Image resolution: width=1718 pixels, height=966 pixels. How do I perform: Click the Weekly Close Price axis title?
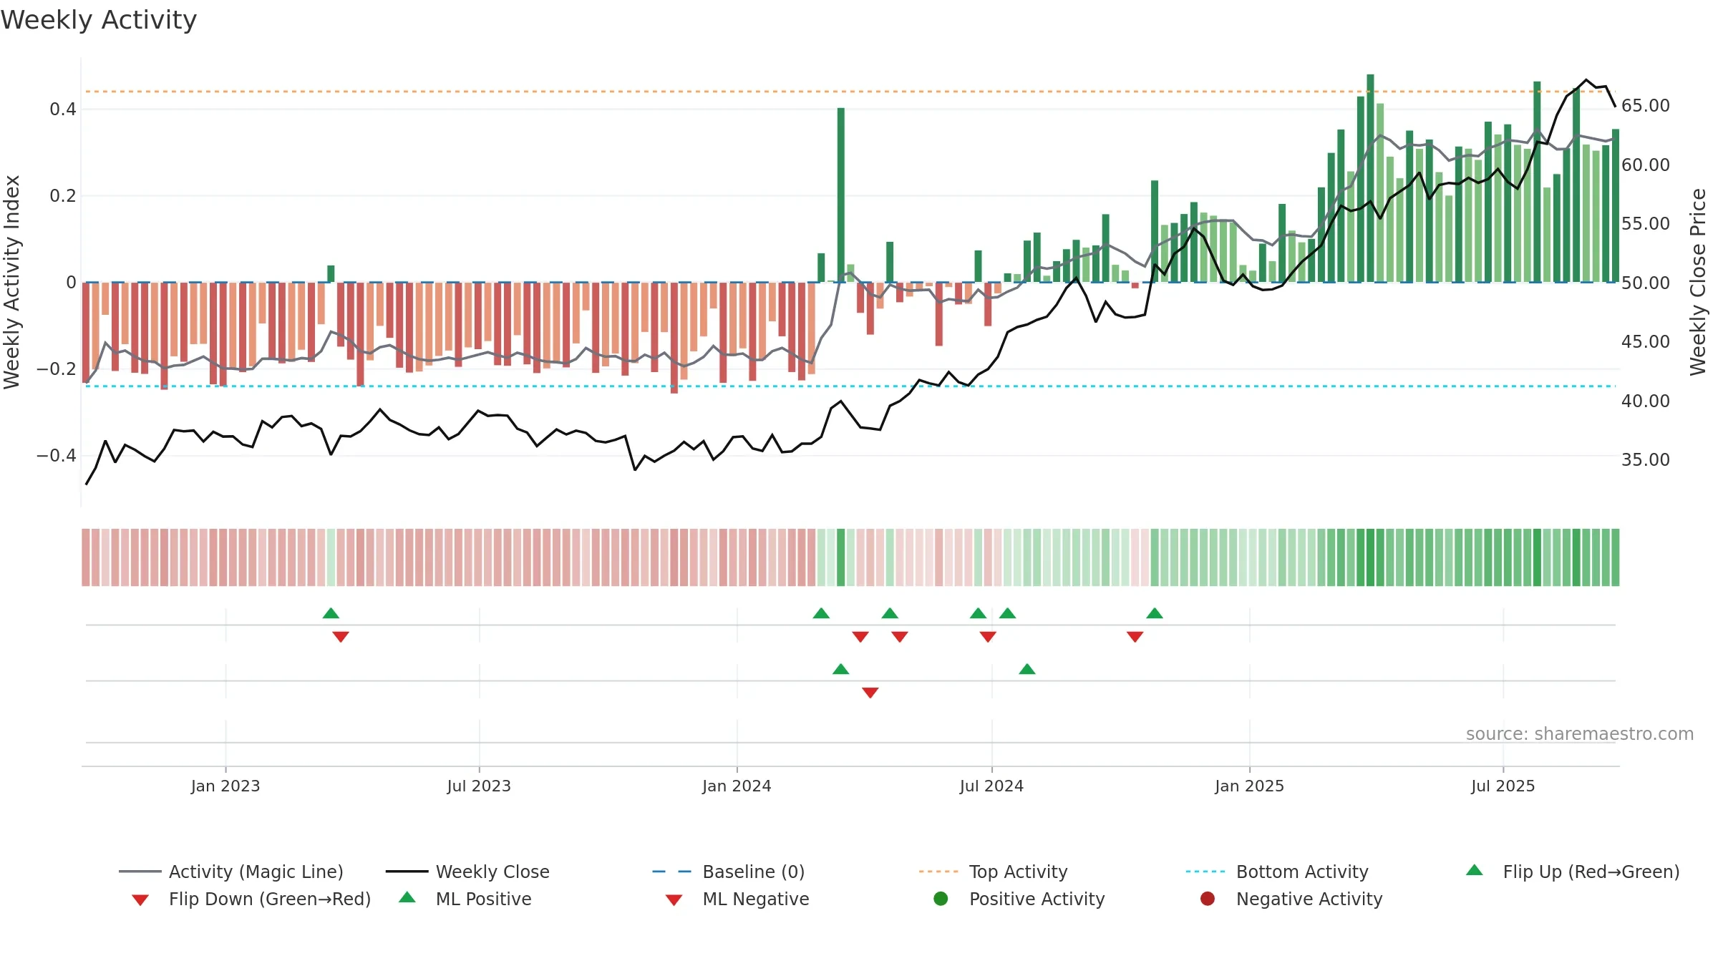tap(1698, 282)
